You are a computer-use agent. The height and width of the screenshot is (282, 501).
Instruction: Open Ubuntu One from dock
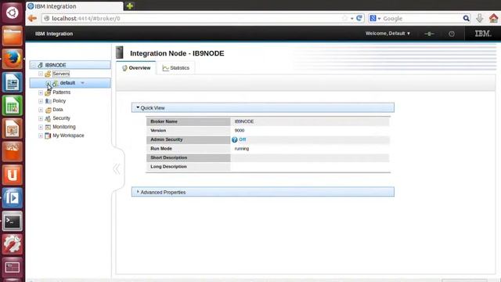tap(13, 175)
